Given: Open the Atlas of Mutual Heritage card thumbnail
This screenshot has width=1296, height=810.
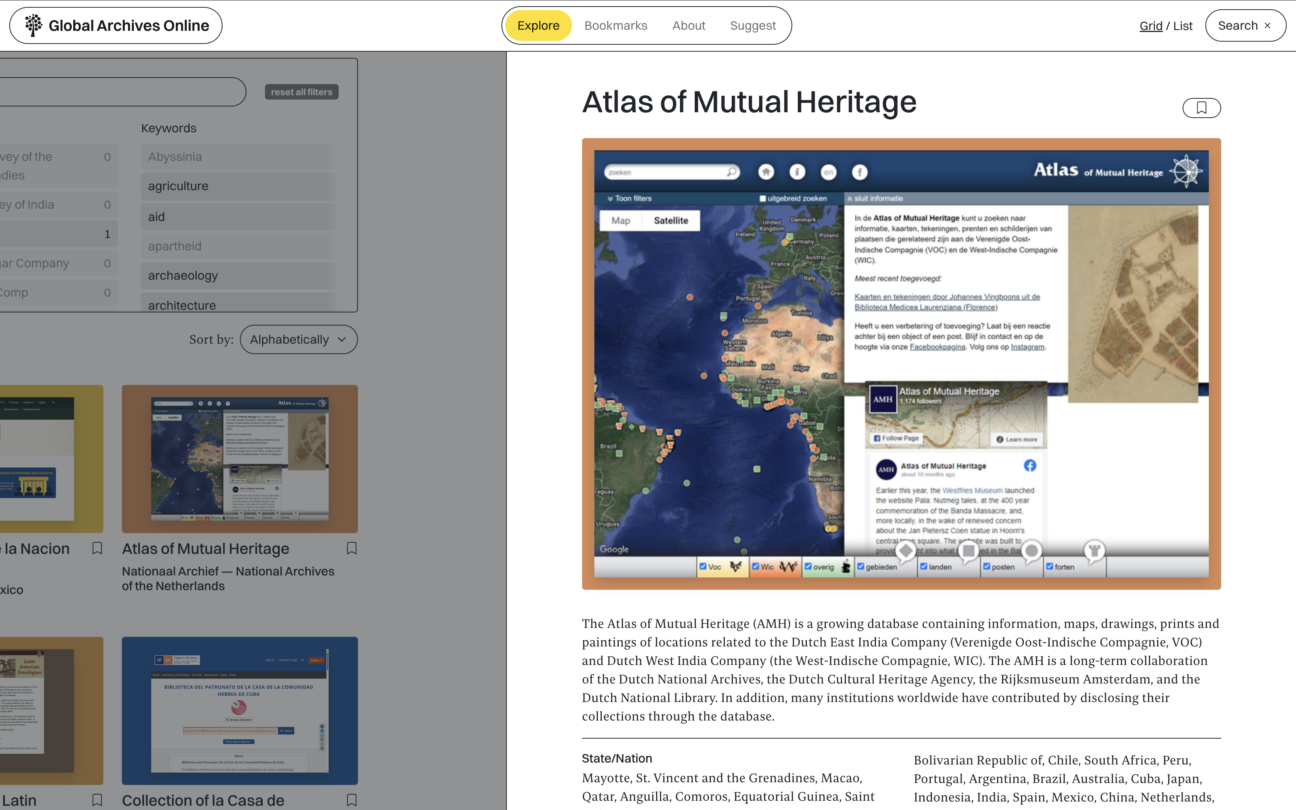Looking at the screenshot, I should pos(240,459).
